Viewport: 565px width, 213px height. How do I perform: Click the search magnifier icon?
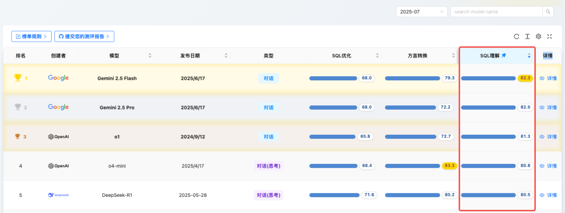click(548, 11)
